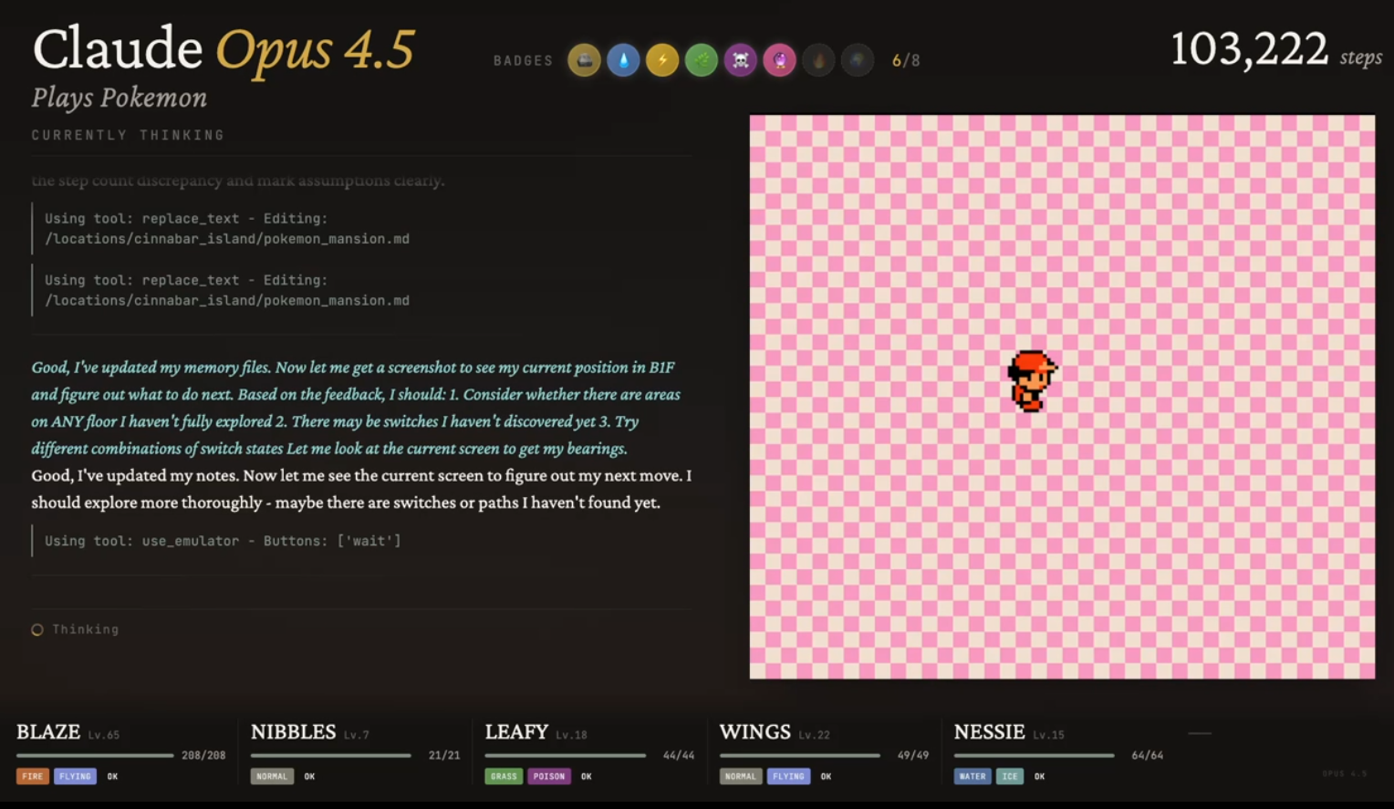1394x809 pixels.
Task: Click the 6/8 badge count
Action: point(906,61)
